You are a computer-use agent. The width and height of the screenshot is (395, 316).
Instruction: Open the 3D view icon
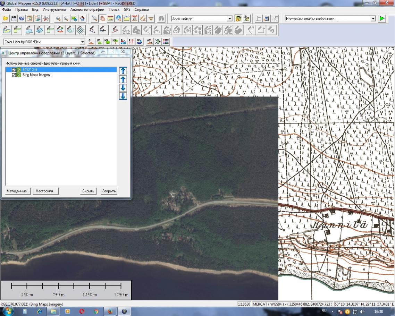(x=246, y=19)
